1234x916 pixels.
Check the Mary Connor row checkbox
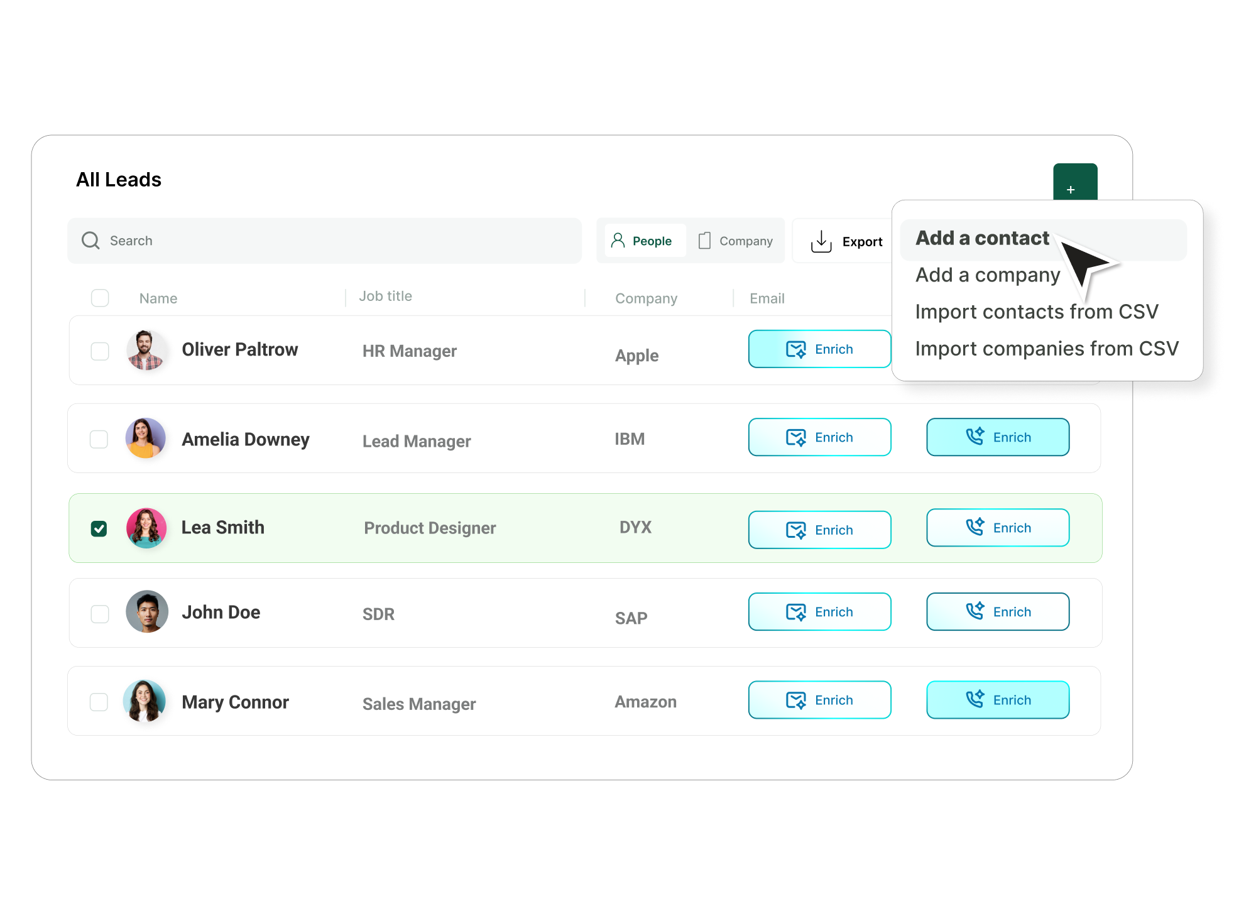99,702
